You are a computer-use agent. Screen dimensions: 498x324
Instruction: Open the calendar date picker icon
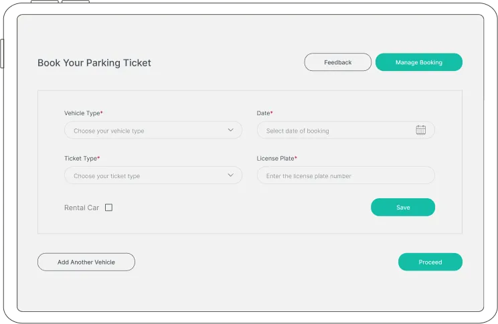(420, 130)
